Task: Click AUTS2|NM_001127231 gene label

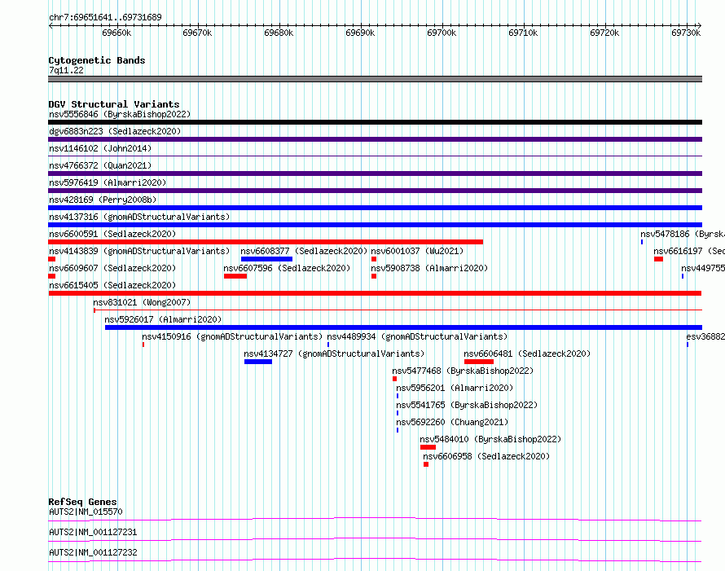Action: pos(93,532)
